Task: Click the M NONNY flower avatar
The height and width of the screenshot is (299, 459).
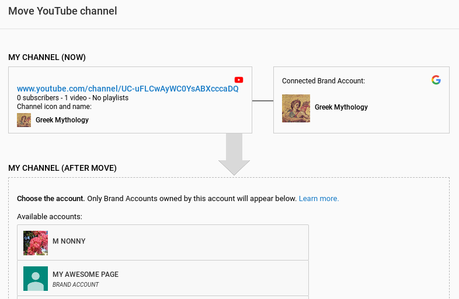Action: (x=36, y=243)
